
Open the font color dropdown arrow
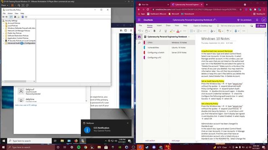click(x=180, y=31)
